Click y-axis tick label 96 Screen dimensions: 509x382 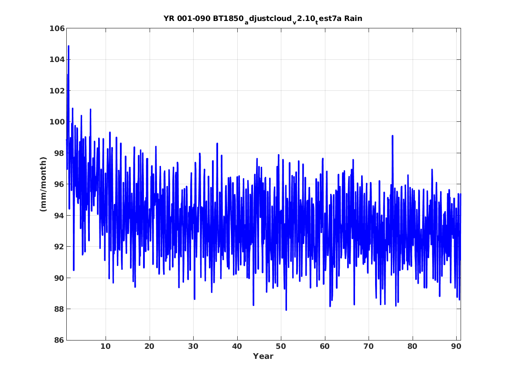59,184
